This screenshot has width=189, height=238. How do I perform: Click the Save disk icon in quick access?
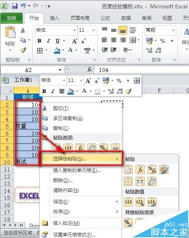point(15,6)
